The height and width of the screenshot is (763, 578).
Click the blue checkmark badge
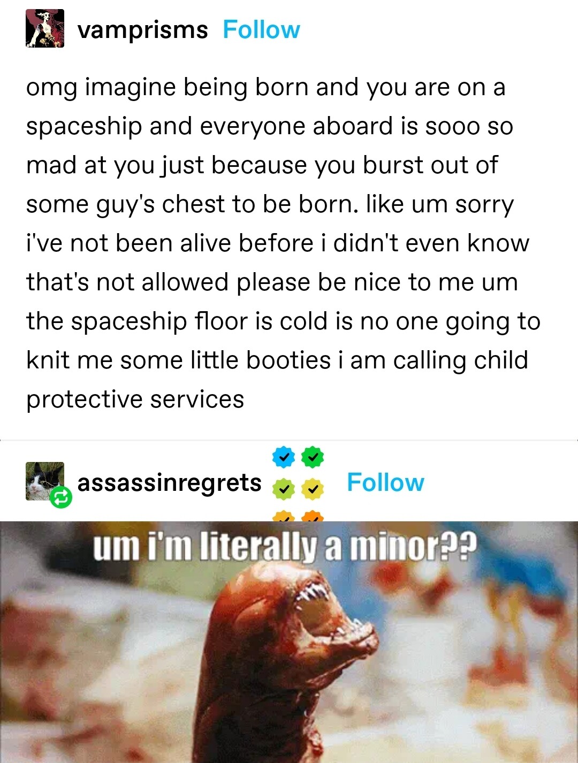[x=284, y=457]
